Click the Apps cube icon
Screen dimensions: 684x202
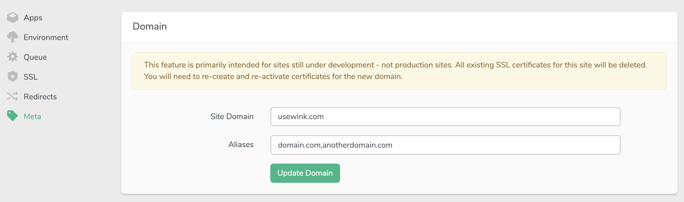[x=13, y=18]
